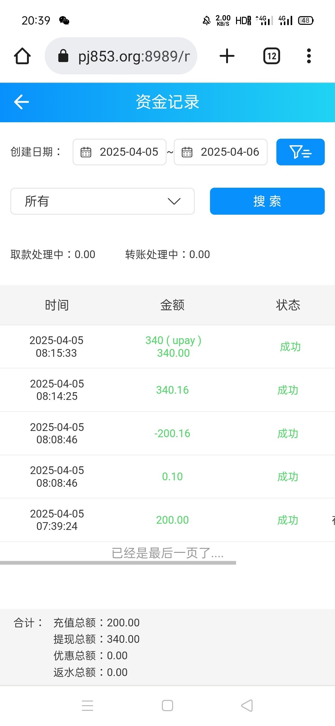Open the 2025-04-06 end date picker
Screen dimensions: 335x726
[230, 152]
